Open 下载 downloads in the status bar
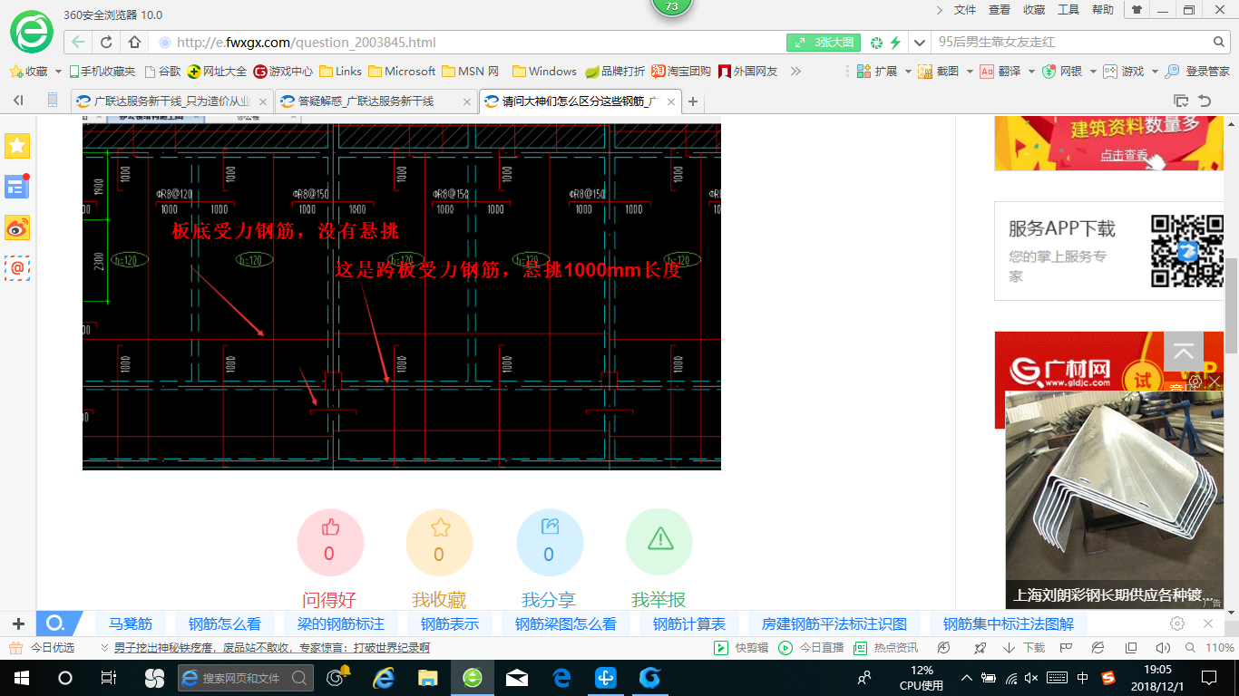The height and width of the screenshot is (696, 1239). point(1024,648)
